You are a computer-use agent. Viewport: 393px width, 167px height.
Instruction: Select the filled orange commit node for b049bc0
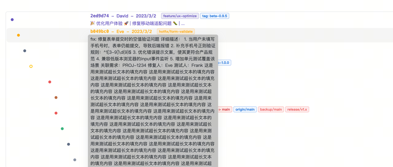(18, 35)
